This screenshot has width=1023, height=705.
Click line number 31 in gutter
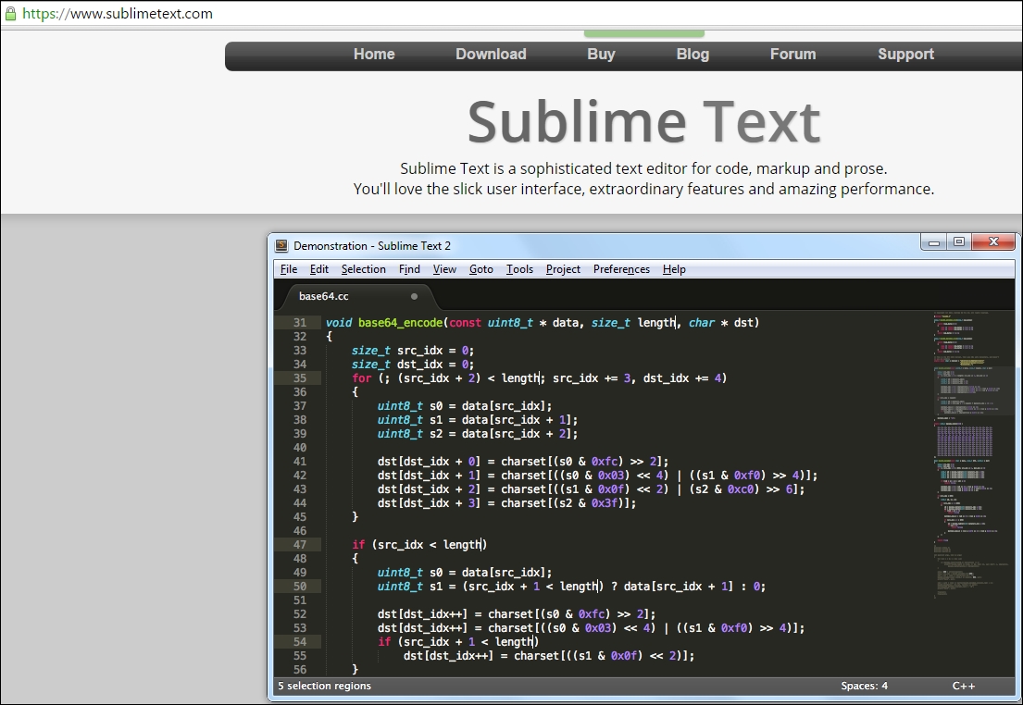tap(299, 323)
